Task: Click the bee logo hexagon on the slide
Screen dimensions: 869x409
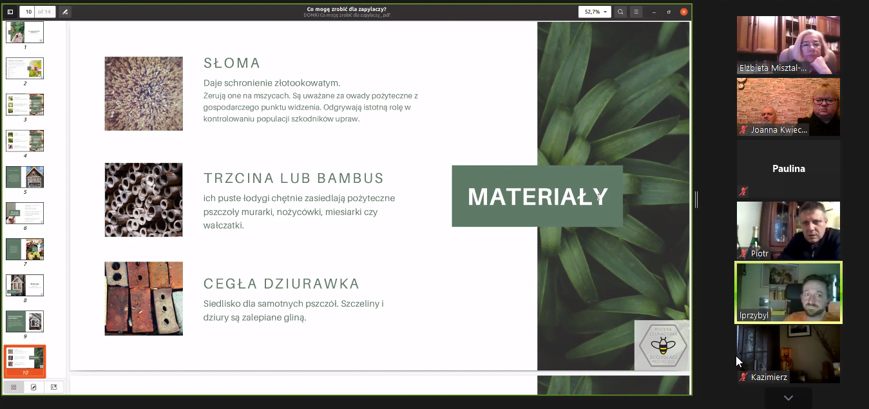Action: pyautogui.click(x=662, y=345)
